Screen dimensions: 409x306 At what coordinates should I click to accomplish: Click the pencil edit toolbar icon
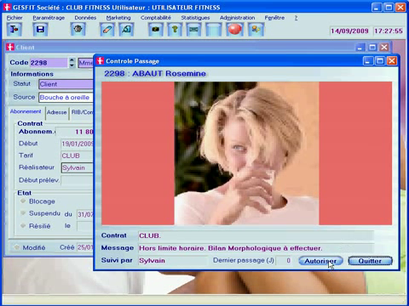pos(107,29)
